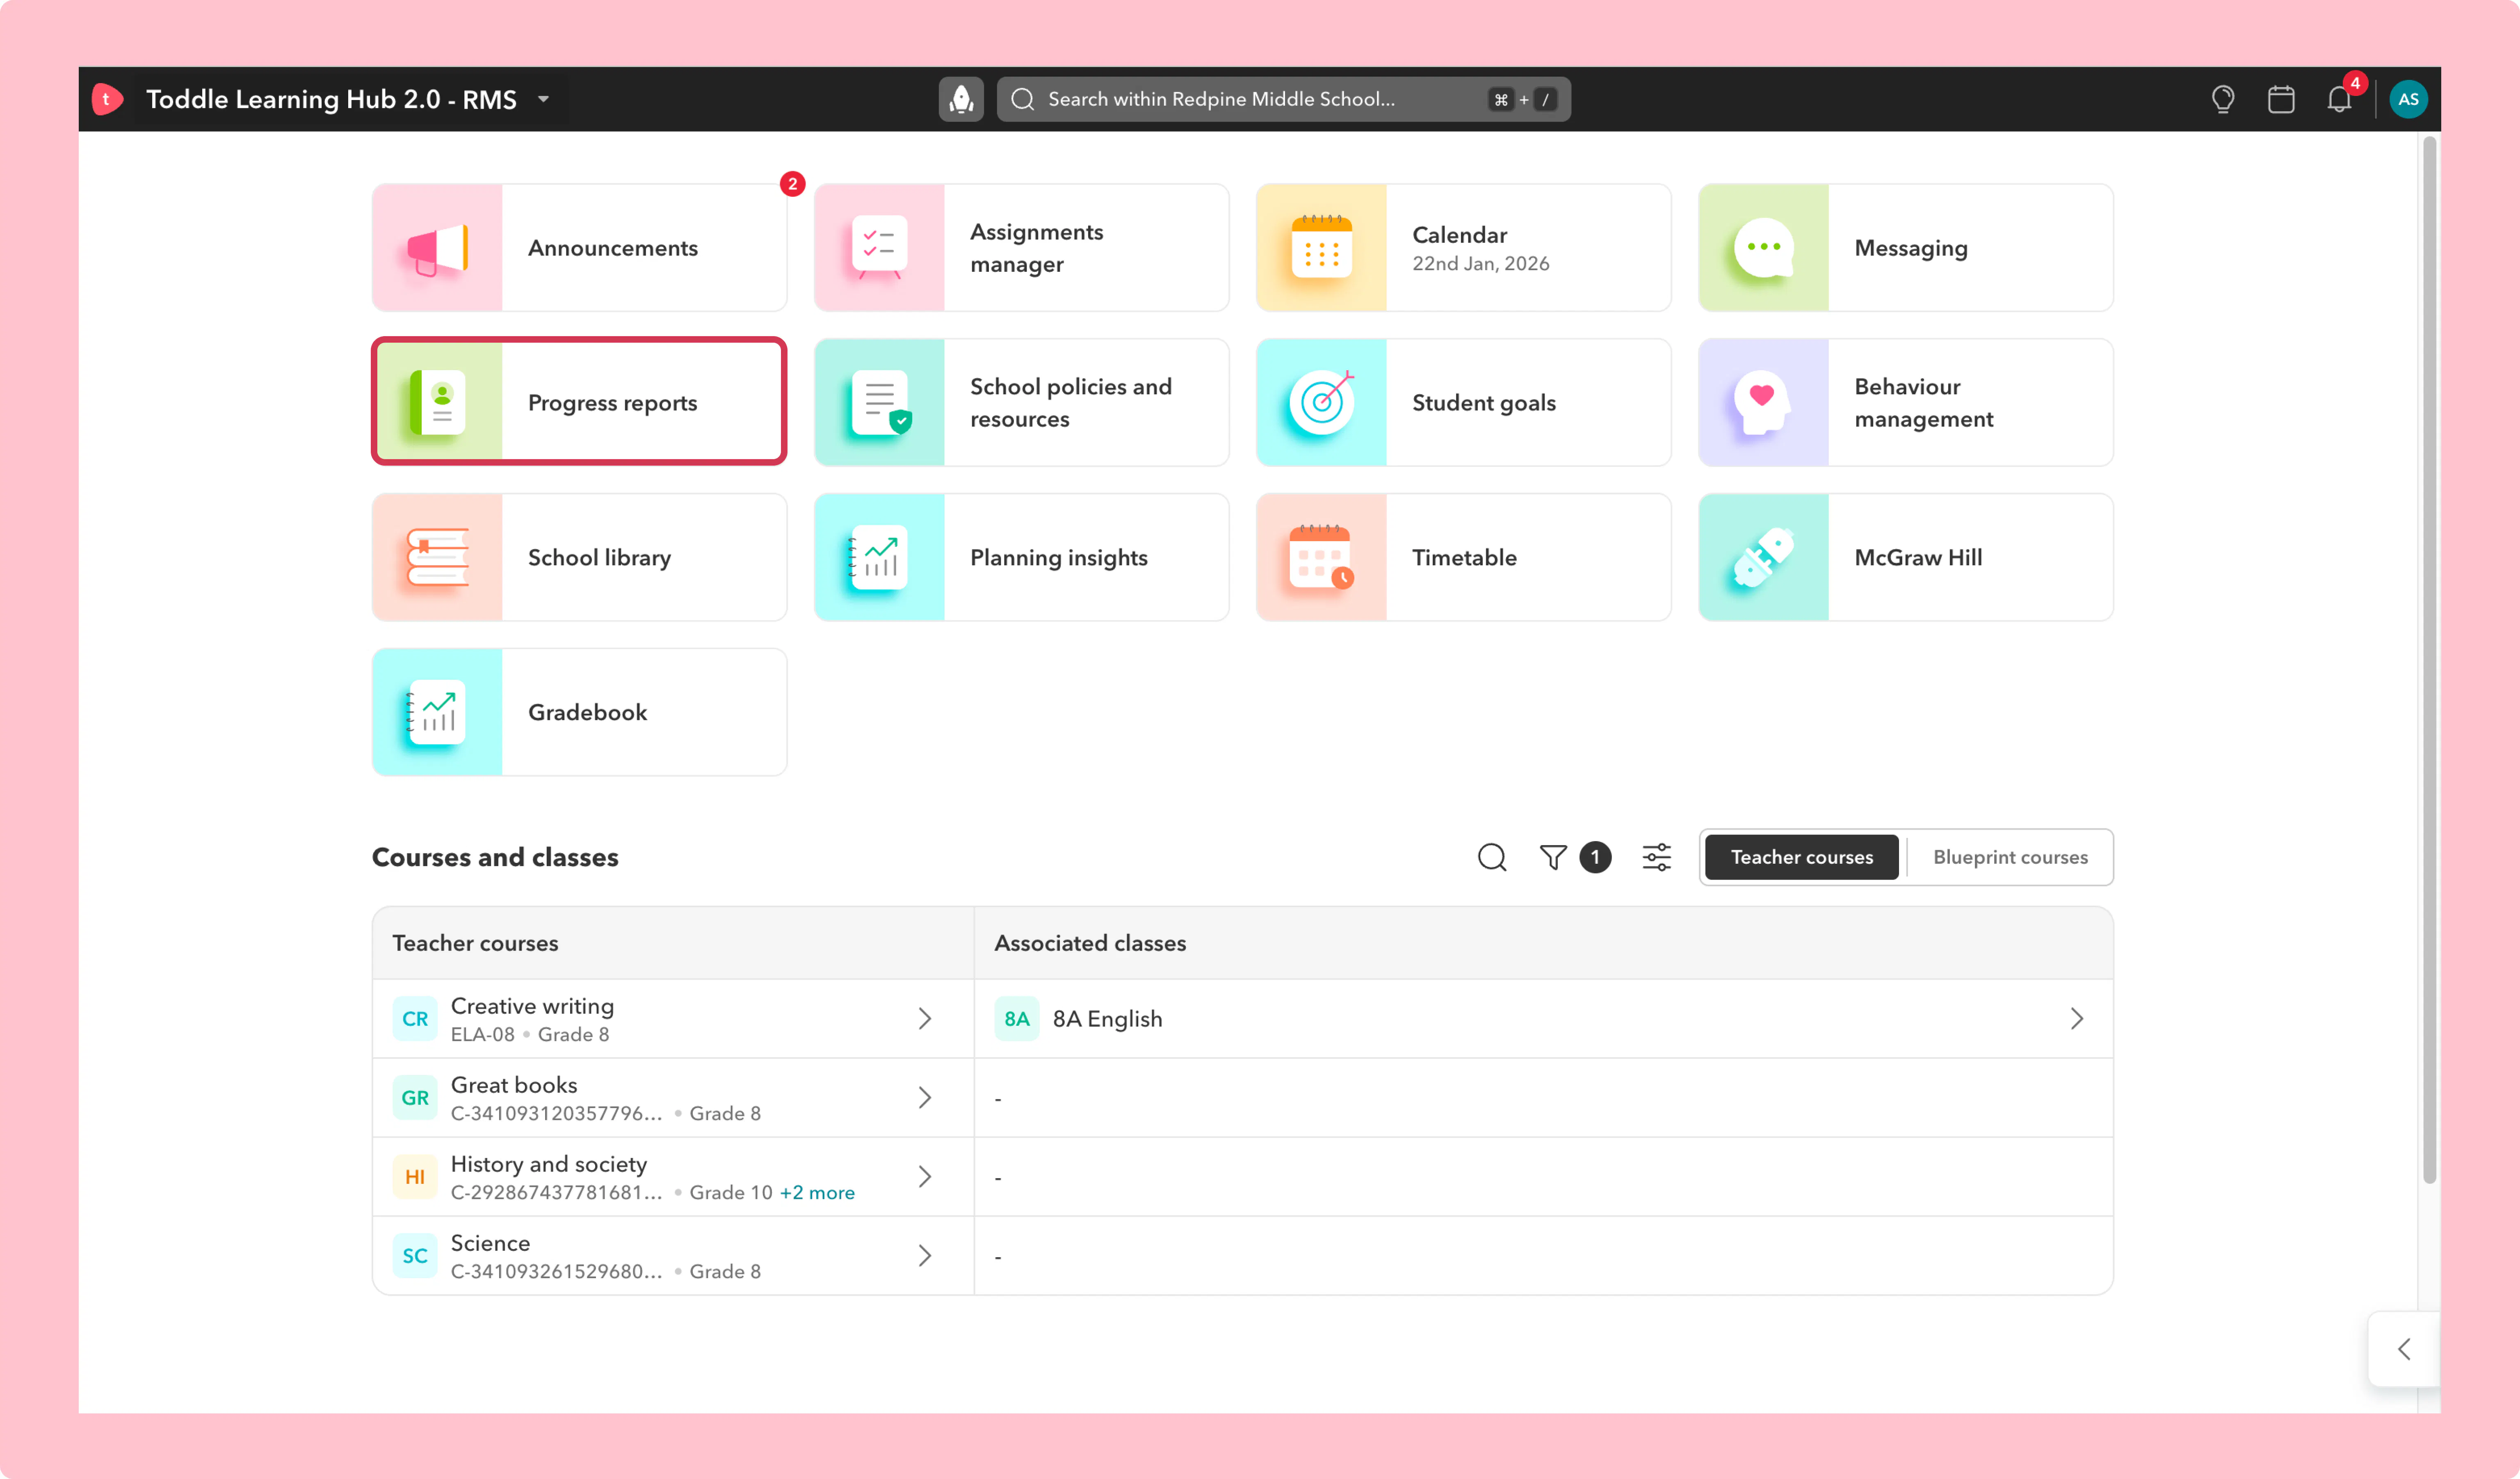Screen dimensions: 2520x1479
Task: Open the notifications bell
Action: click(2339, 99)
